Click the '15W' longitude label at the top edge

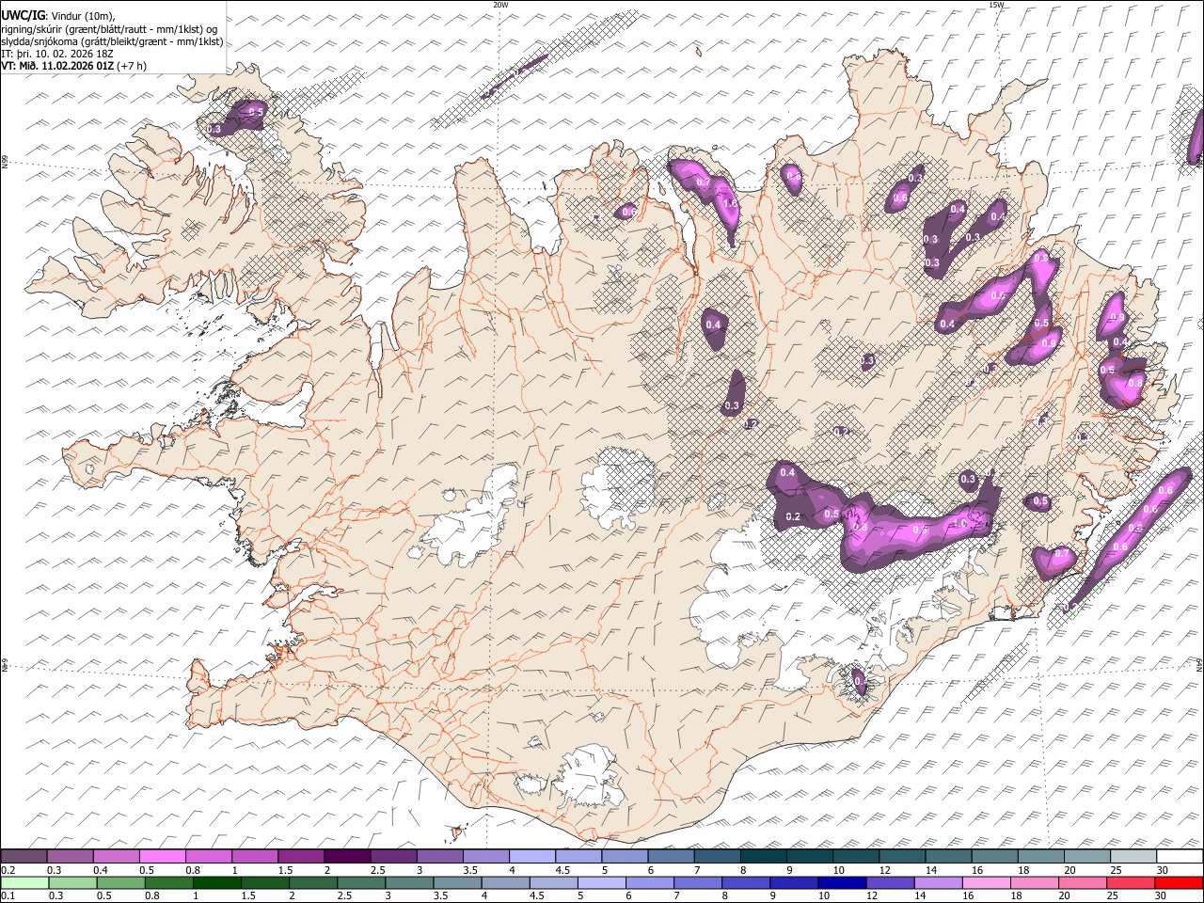click(996, 5)
